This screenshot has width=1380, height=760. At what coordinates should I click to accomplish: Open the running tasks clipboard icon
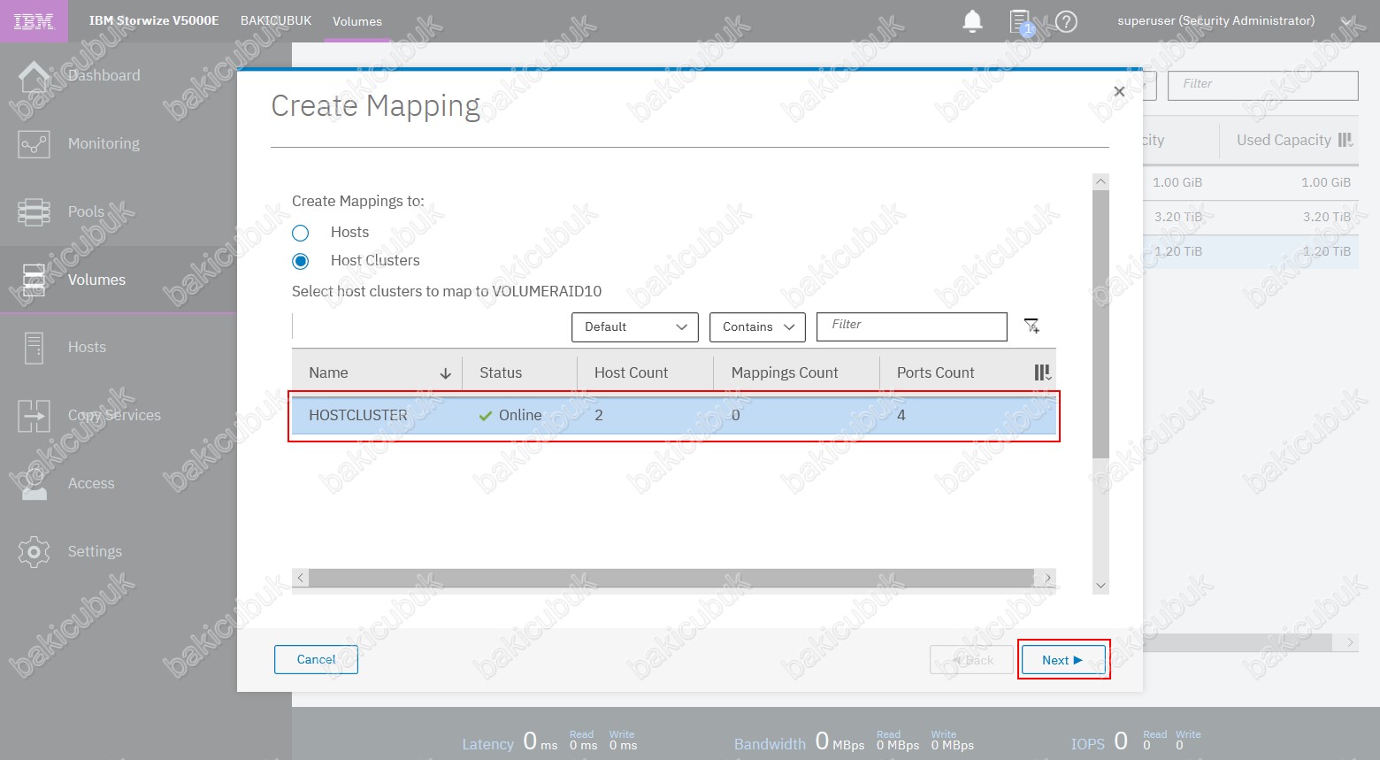1020,21
